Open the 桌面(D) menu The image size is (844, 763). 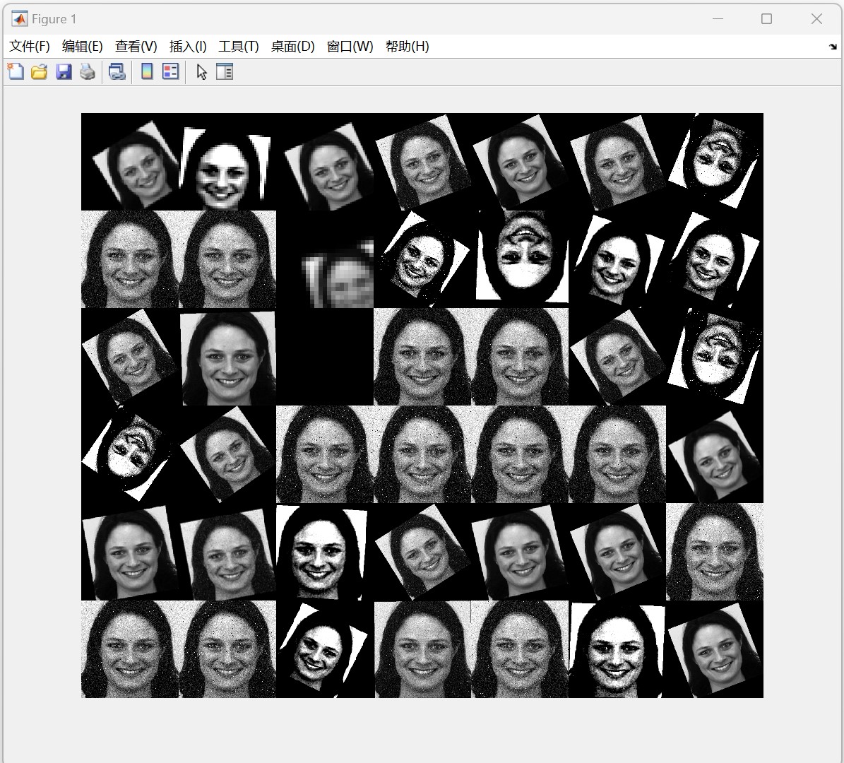tap(293, 47)
